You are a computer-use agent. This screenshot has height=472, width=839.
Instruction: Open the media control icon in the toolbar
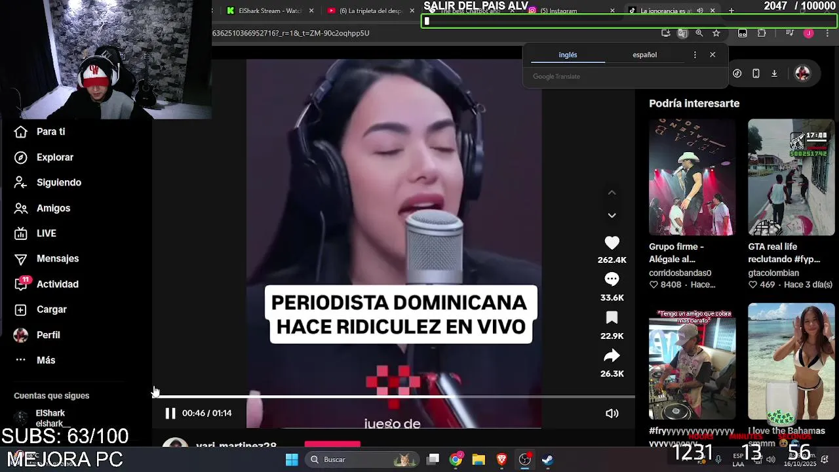[x=789, y=33]
